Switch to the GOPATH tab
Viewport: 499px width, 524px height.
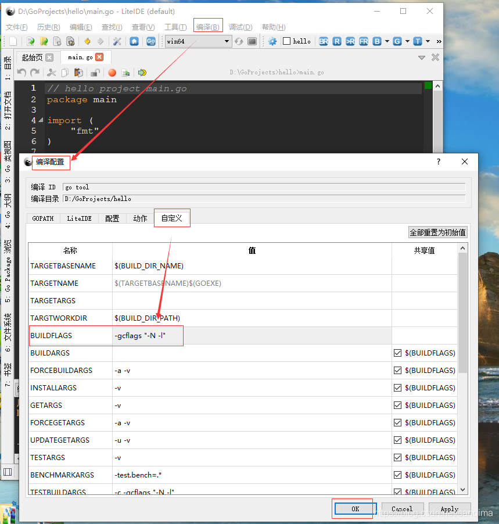point(43,218)
